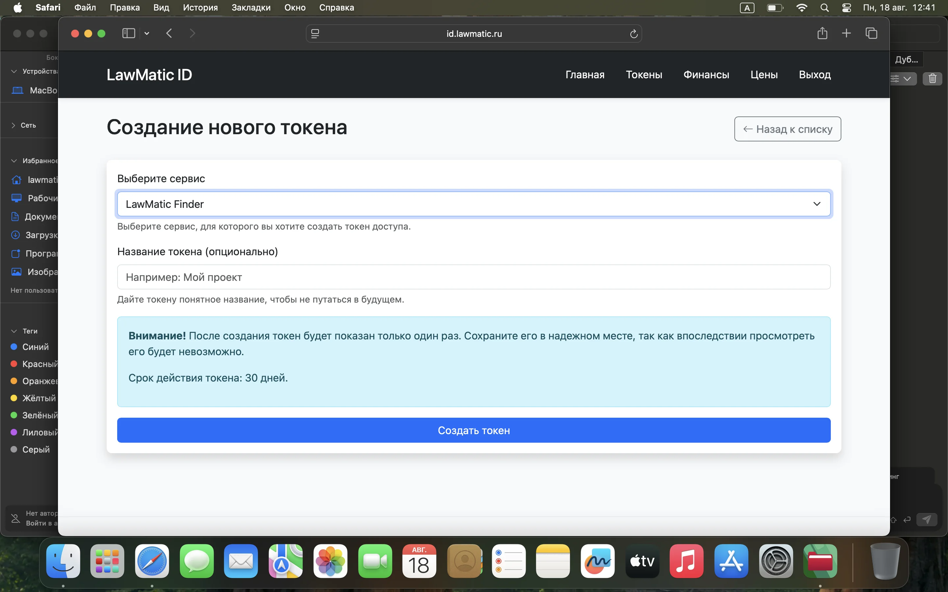This screenshot has height=592, width=948.
Task: Click send arrow in background window
Action: [927, 520]
